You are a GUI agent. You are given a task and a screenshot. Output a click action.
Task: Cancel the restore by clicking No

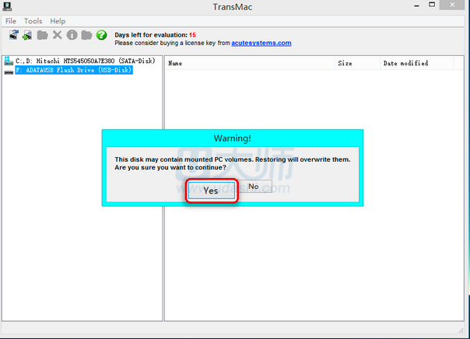253,187
